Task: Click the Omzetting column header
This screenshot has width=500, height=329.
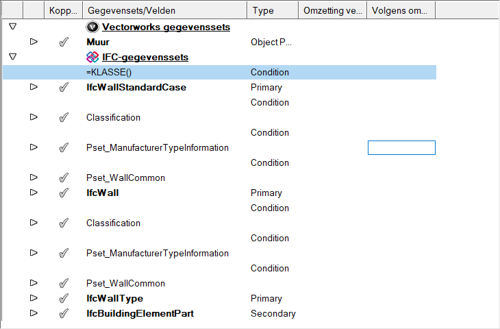Action: pos(332,11)
